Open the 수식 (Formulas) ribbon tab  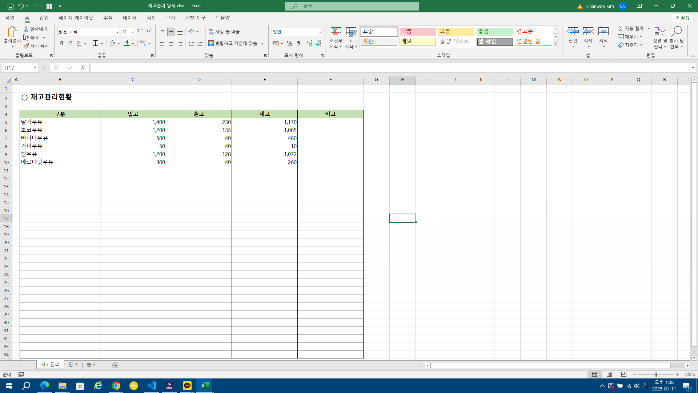108,17
